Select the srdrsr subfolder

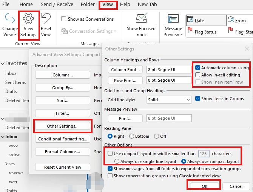[14, 155]
